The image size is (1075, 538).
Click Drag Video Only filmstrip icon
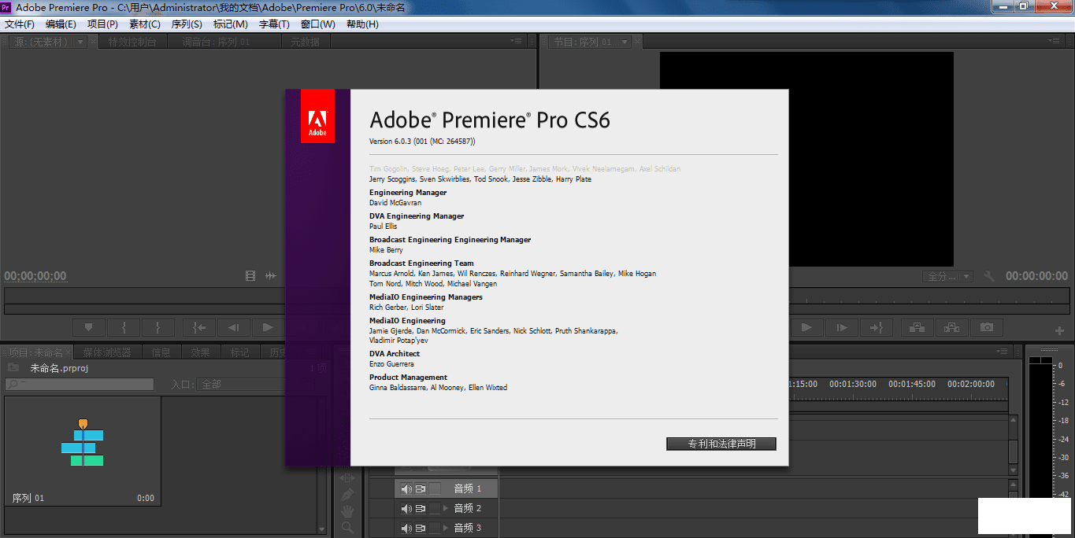pyautogui.click(x=250, y=276)
